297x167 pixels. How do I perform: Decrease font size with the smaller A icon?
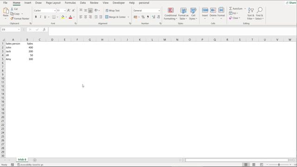click(x=73, y=11)
